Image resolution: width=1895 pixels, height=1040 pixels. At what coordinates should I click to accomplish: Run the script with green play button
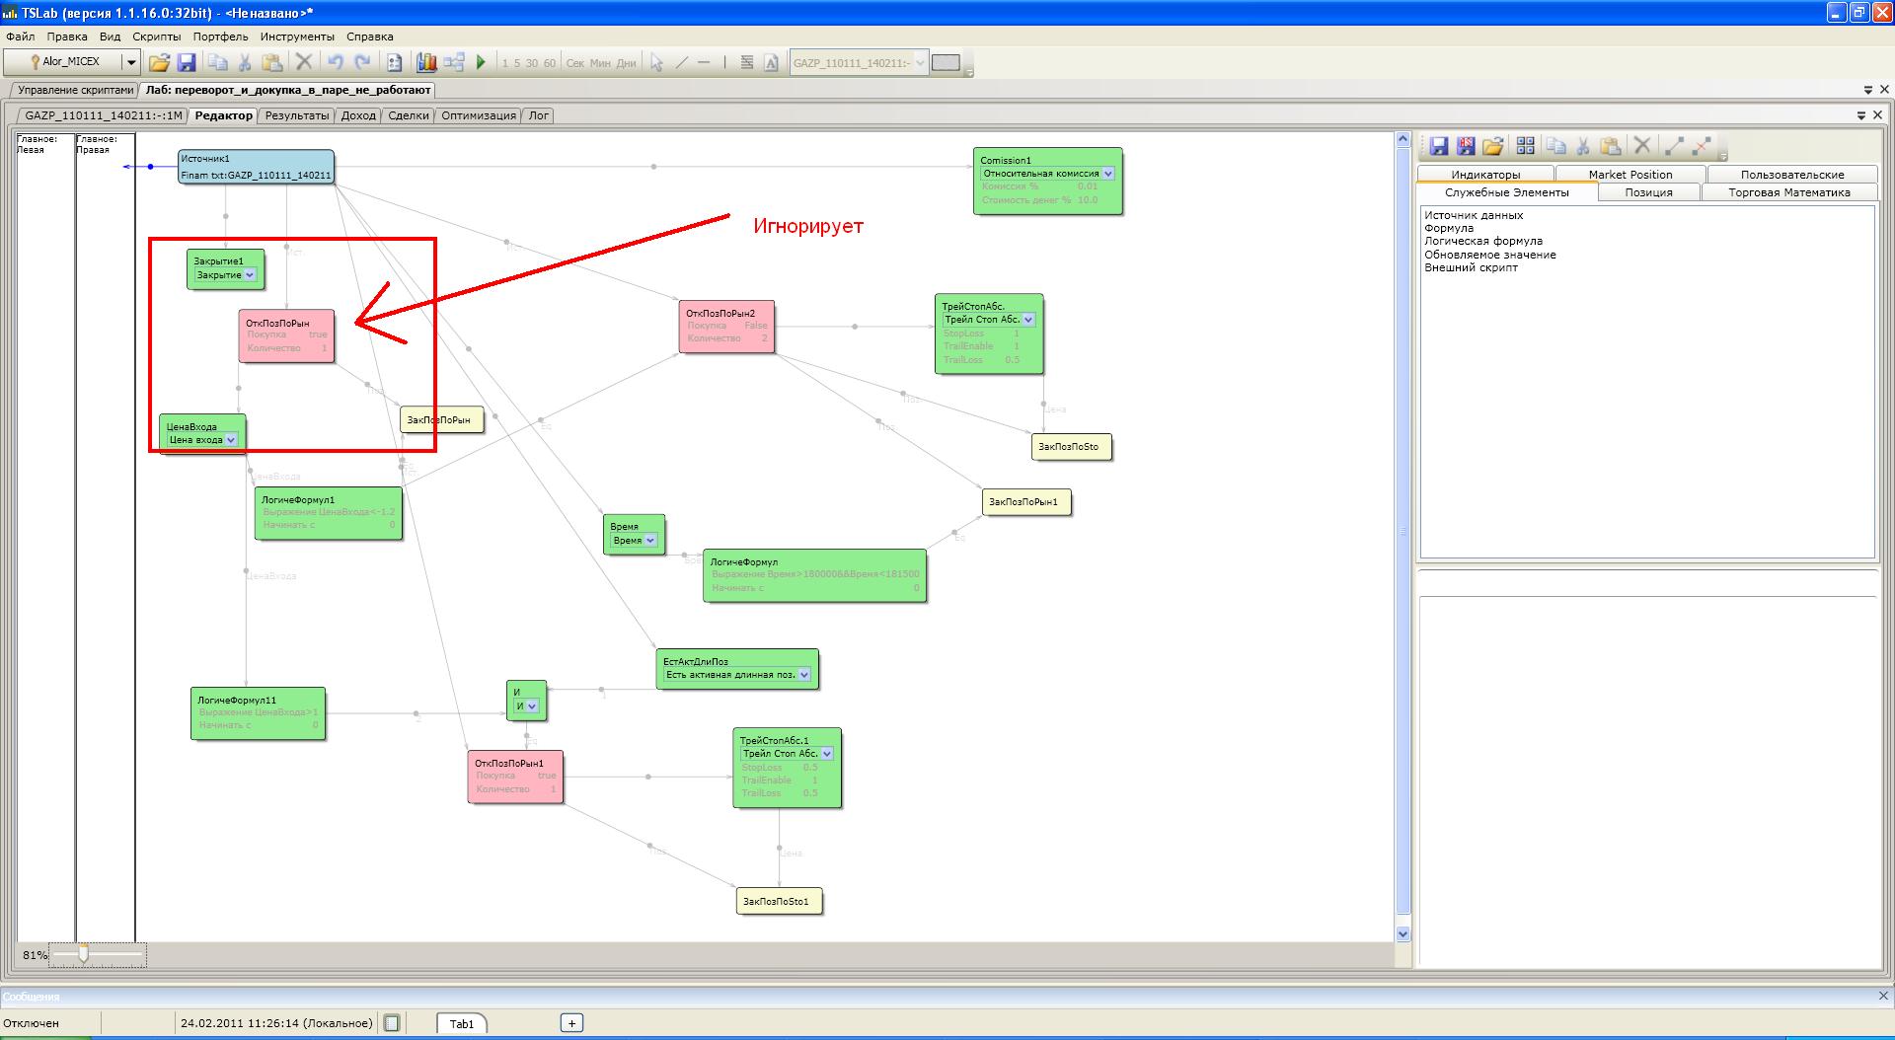[481, 62]
